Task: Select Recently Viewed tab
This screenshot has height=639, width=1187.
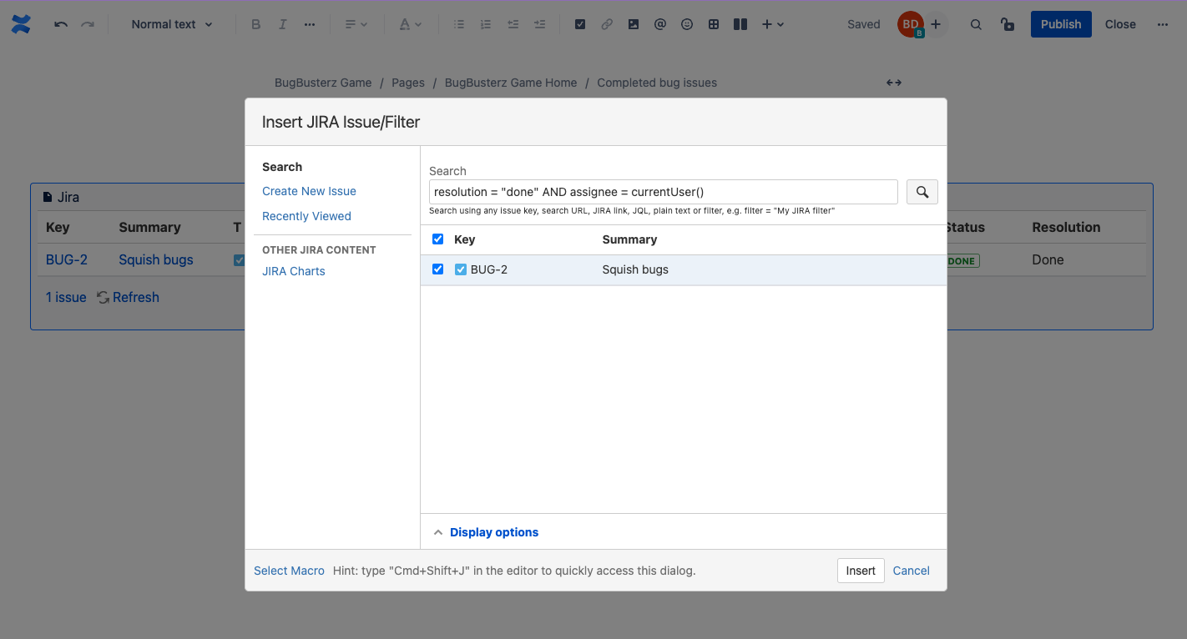Action: pyautogui.click(x=306, y=216)
